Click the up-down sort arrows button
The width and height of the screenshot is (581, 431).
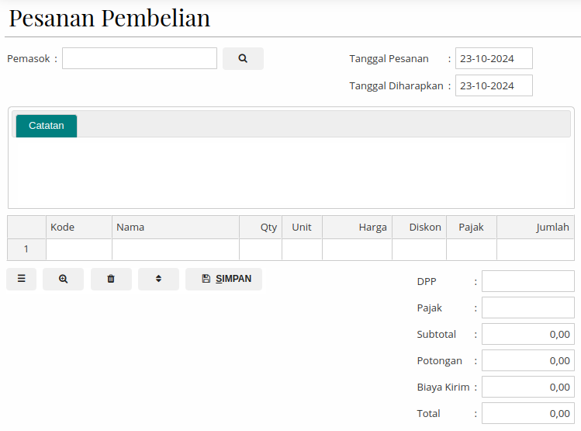(x=158, y=279)
